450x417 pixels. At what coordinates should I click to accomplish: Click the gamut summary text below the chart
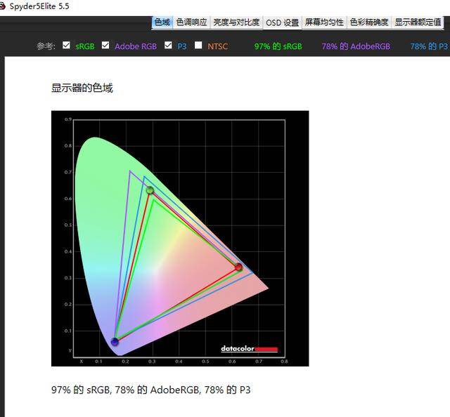tap(150, 390)
